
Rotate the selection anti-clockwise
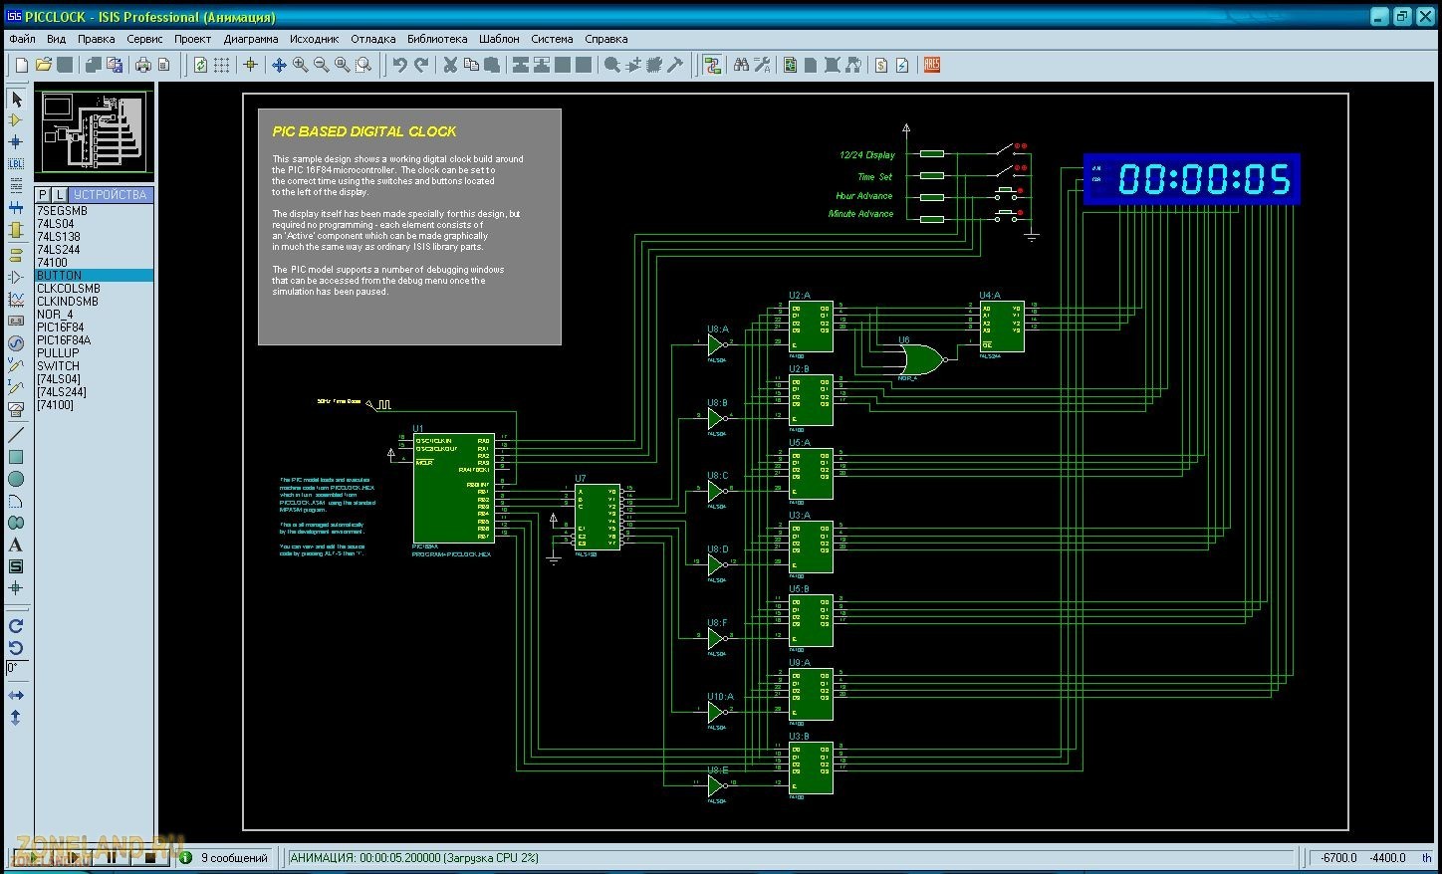(16, 648)
